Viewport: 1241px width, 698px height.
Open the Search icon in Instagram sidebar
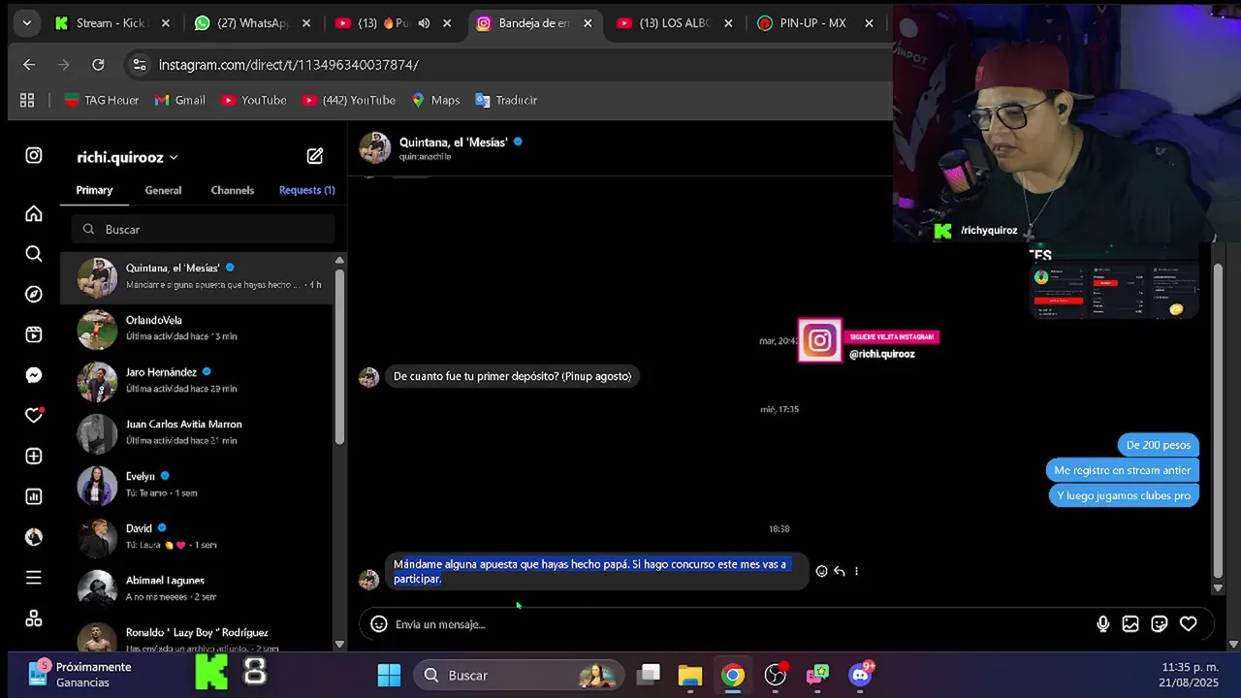[34, 254]
